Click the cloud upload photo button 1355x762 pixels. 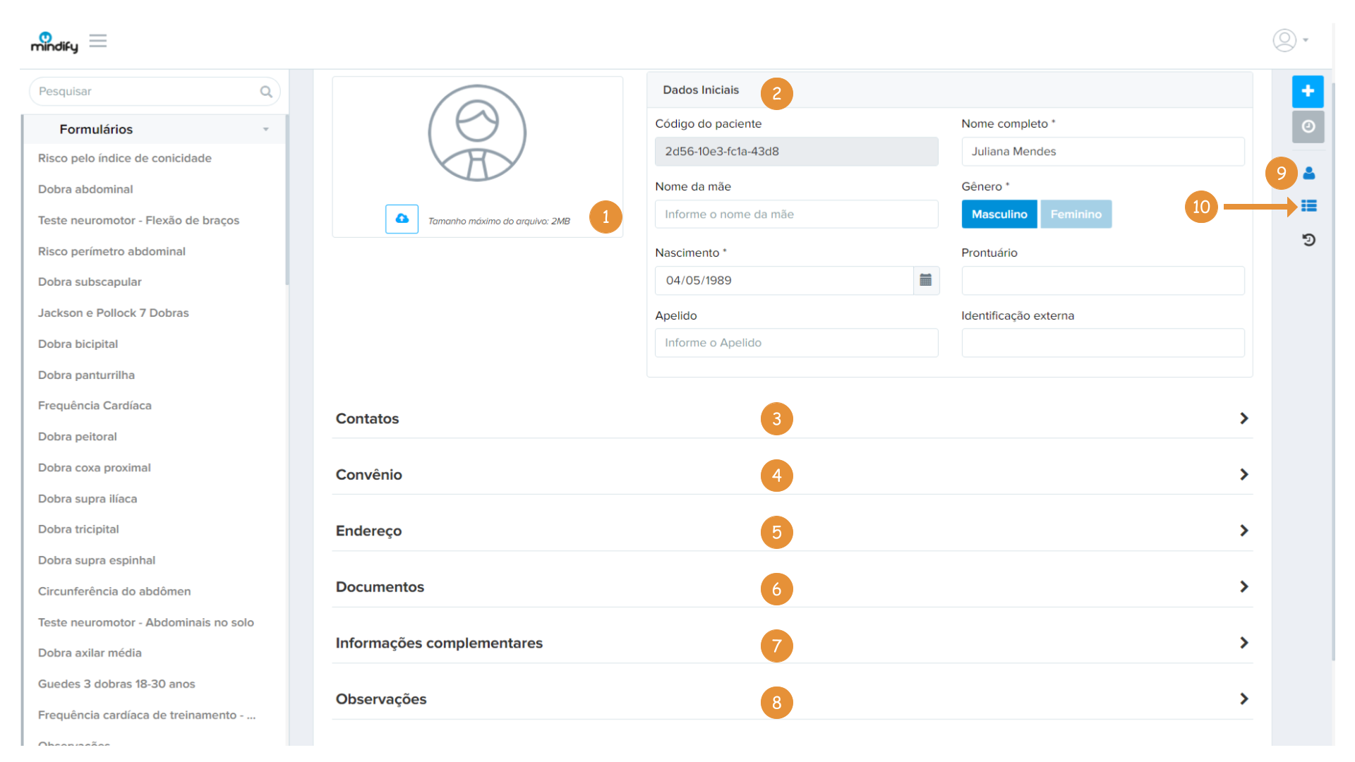click(x=402, y=219)
